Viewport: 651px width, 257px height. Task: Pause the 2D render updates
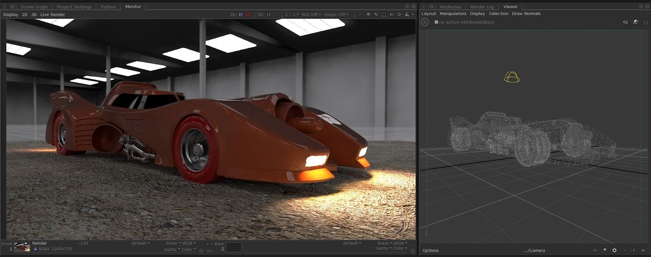coord(241,14)
